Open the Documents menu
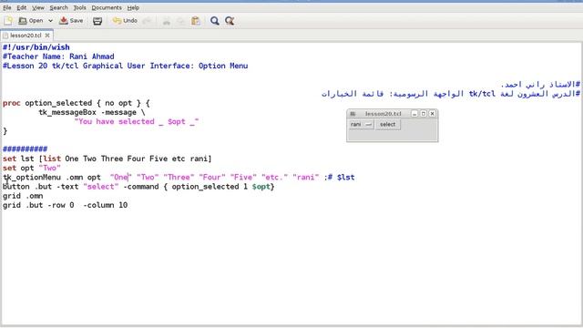 pos(107,7)
